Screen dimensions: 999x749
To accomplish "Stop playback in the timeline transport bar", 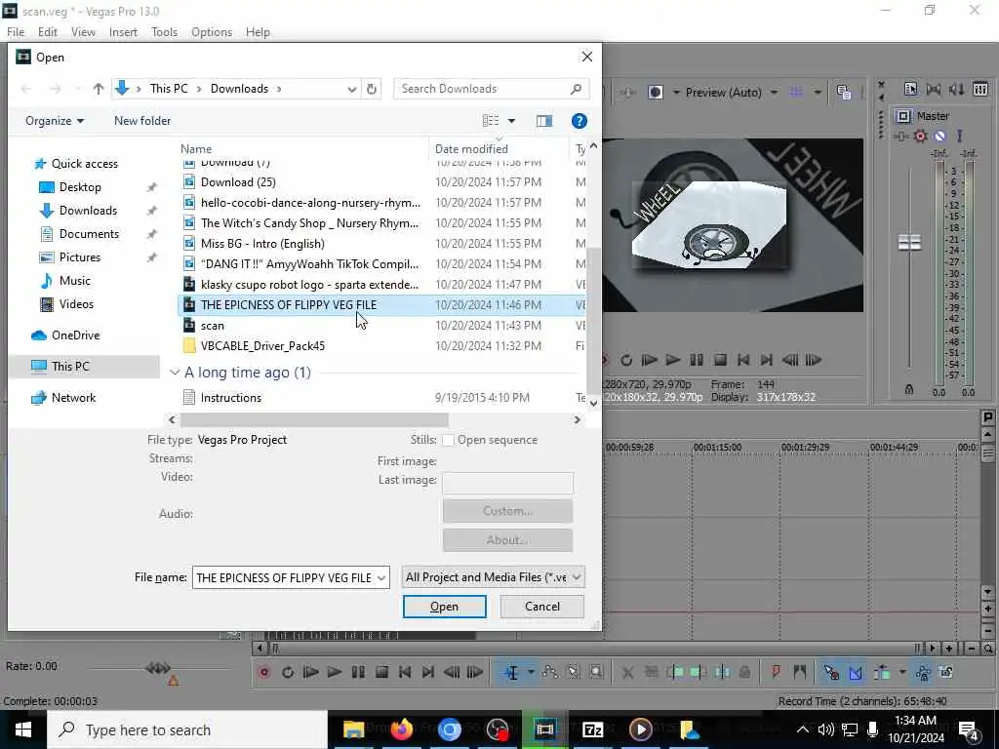I will (381, 672).
